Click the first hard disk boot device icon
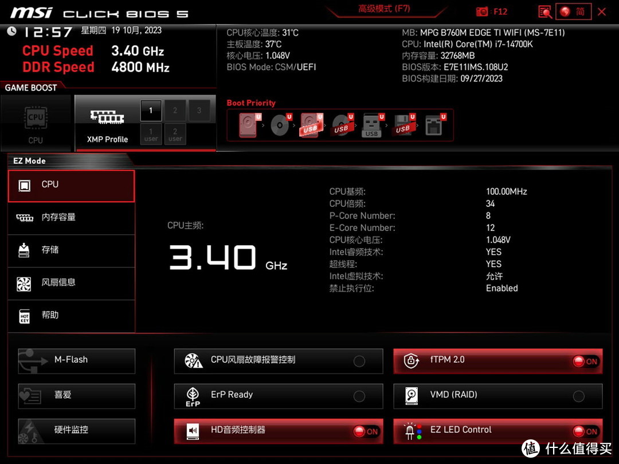This screenshot has width=619, height=464. 249,125
